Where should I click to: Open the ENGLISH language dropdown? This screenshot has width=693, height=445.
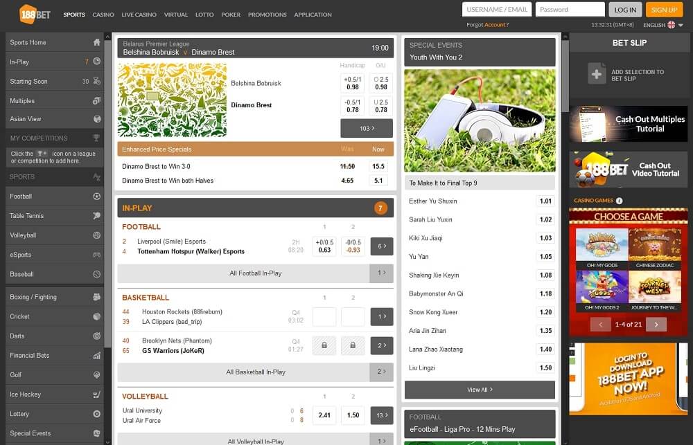coord(654,24)
